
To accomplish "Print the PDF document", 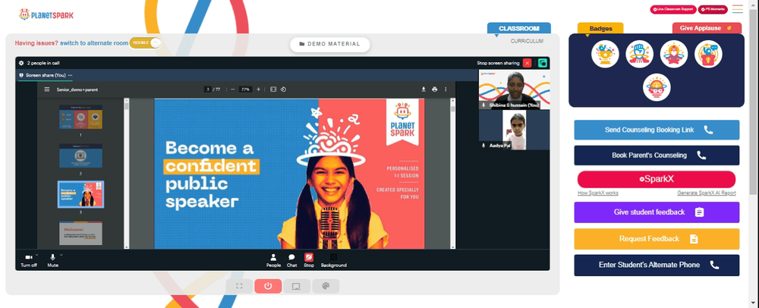I will 435,90.
